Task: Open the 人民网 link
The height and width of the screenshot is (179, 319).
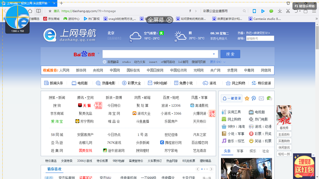Action: point(64,70)
